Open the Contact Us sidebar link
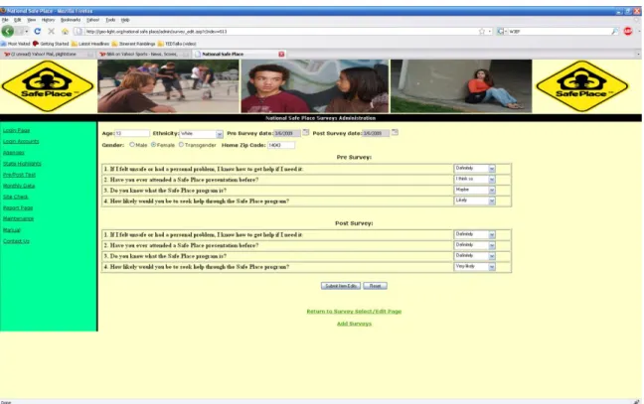 [16, 241]
